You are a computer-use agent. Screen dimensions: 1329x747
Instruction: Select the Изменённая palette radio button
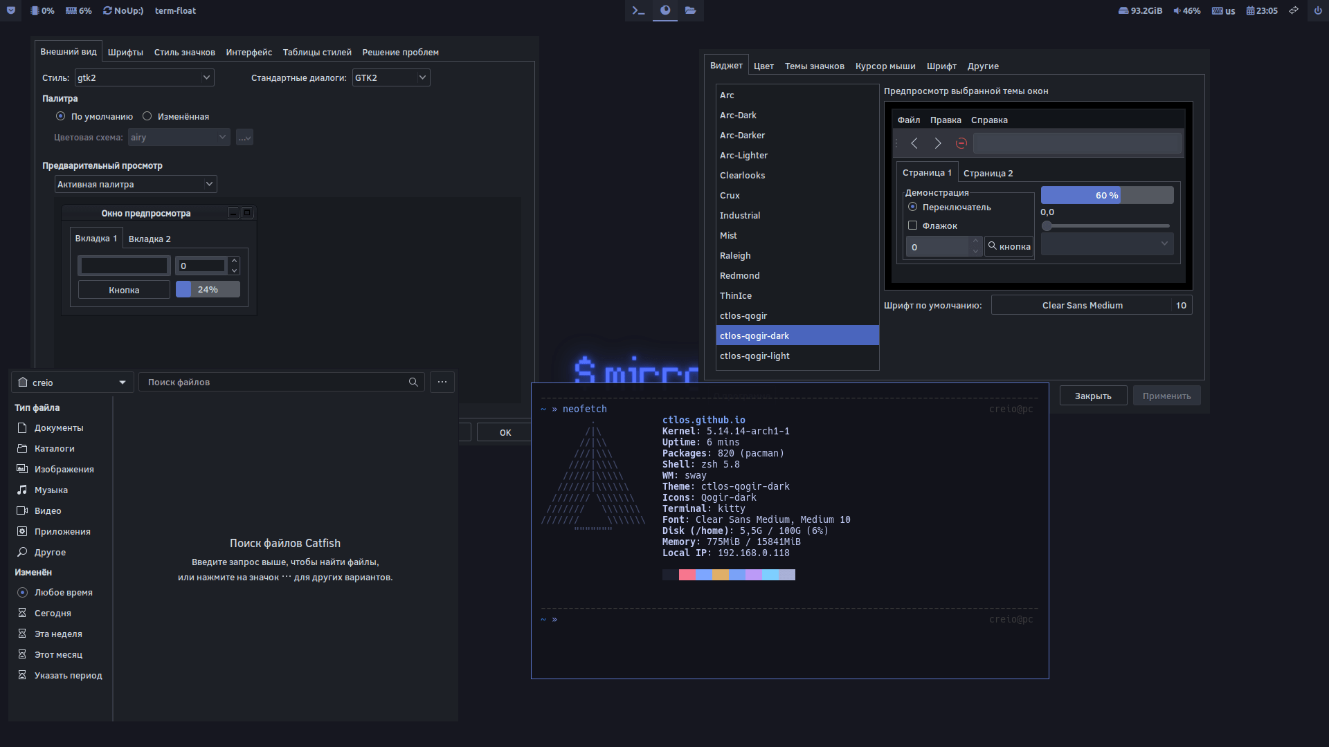click(x=147, y=116)
